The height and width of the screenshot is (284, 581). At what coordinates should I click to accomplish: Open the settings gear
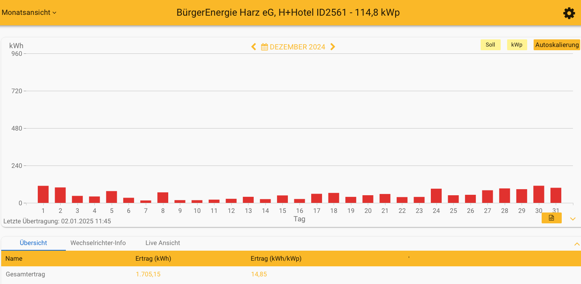pos(569,13)
